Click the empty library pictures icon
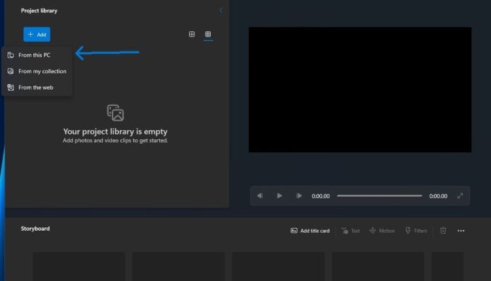 tap(115, 113)
